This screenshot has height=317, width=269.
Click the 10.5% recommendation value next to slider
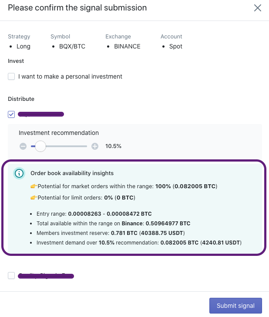coord(113,146)
